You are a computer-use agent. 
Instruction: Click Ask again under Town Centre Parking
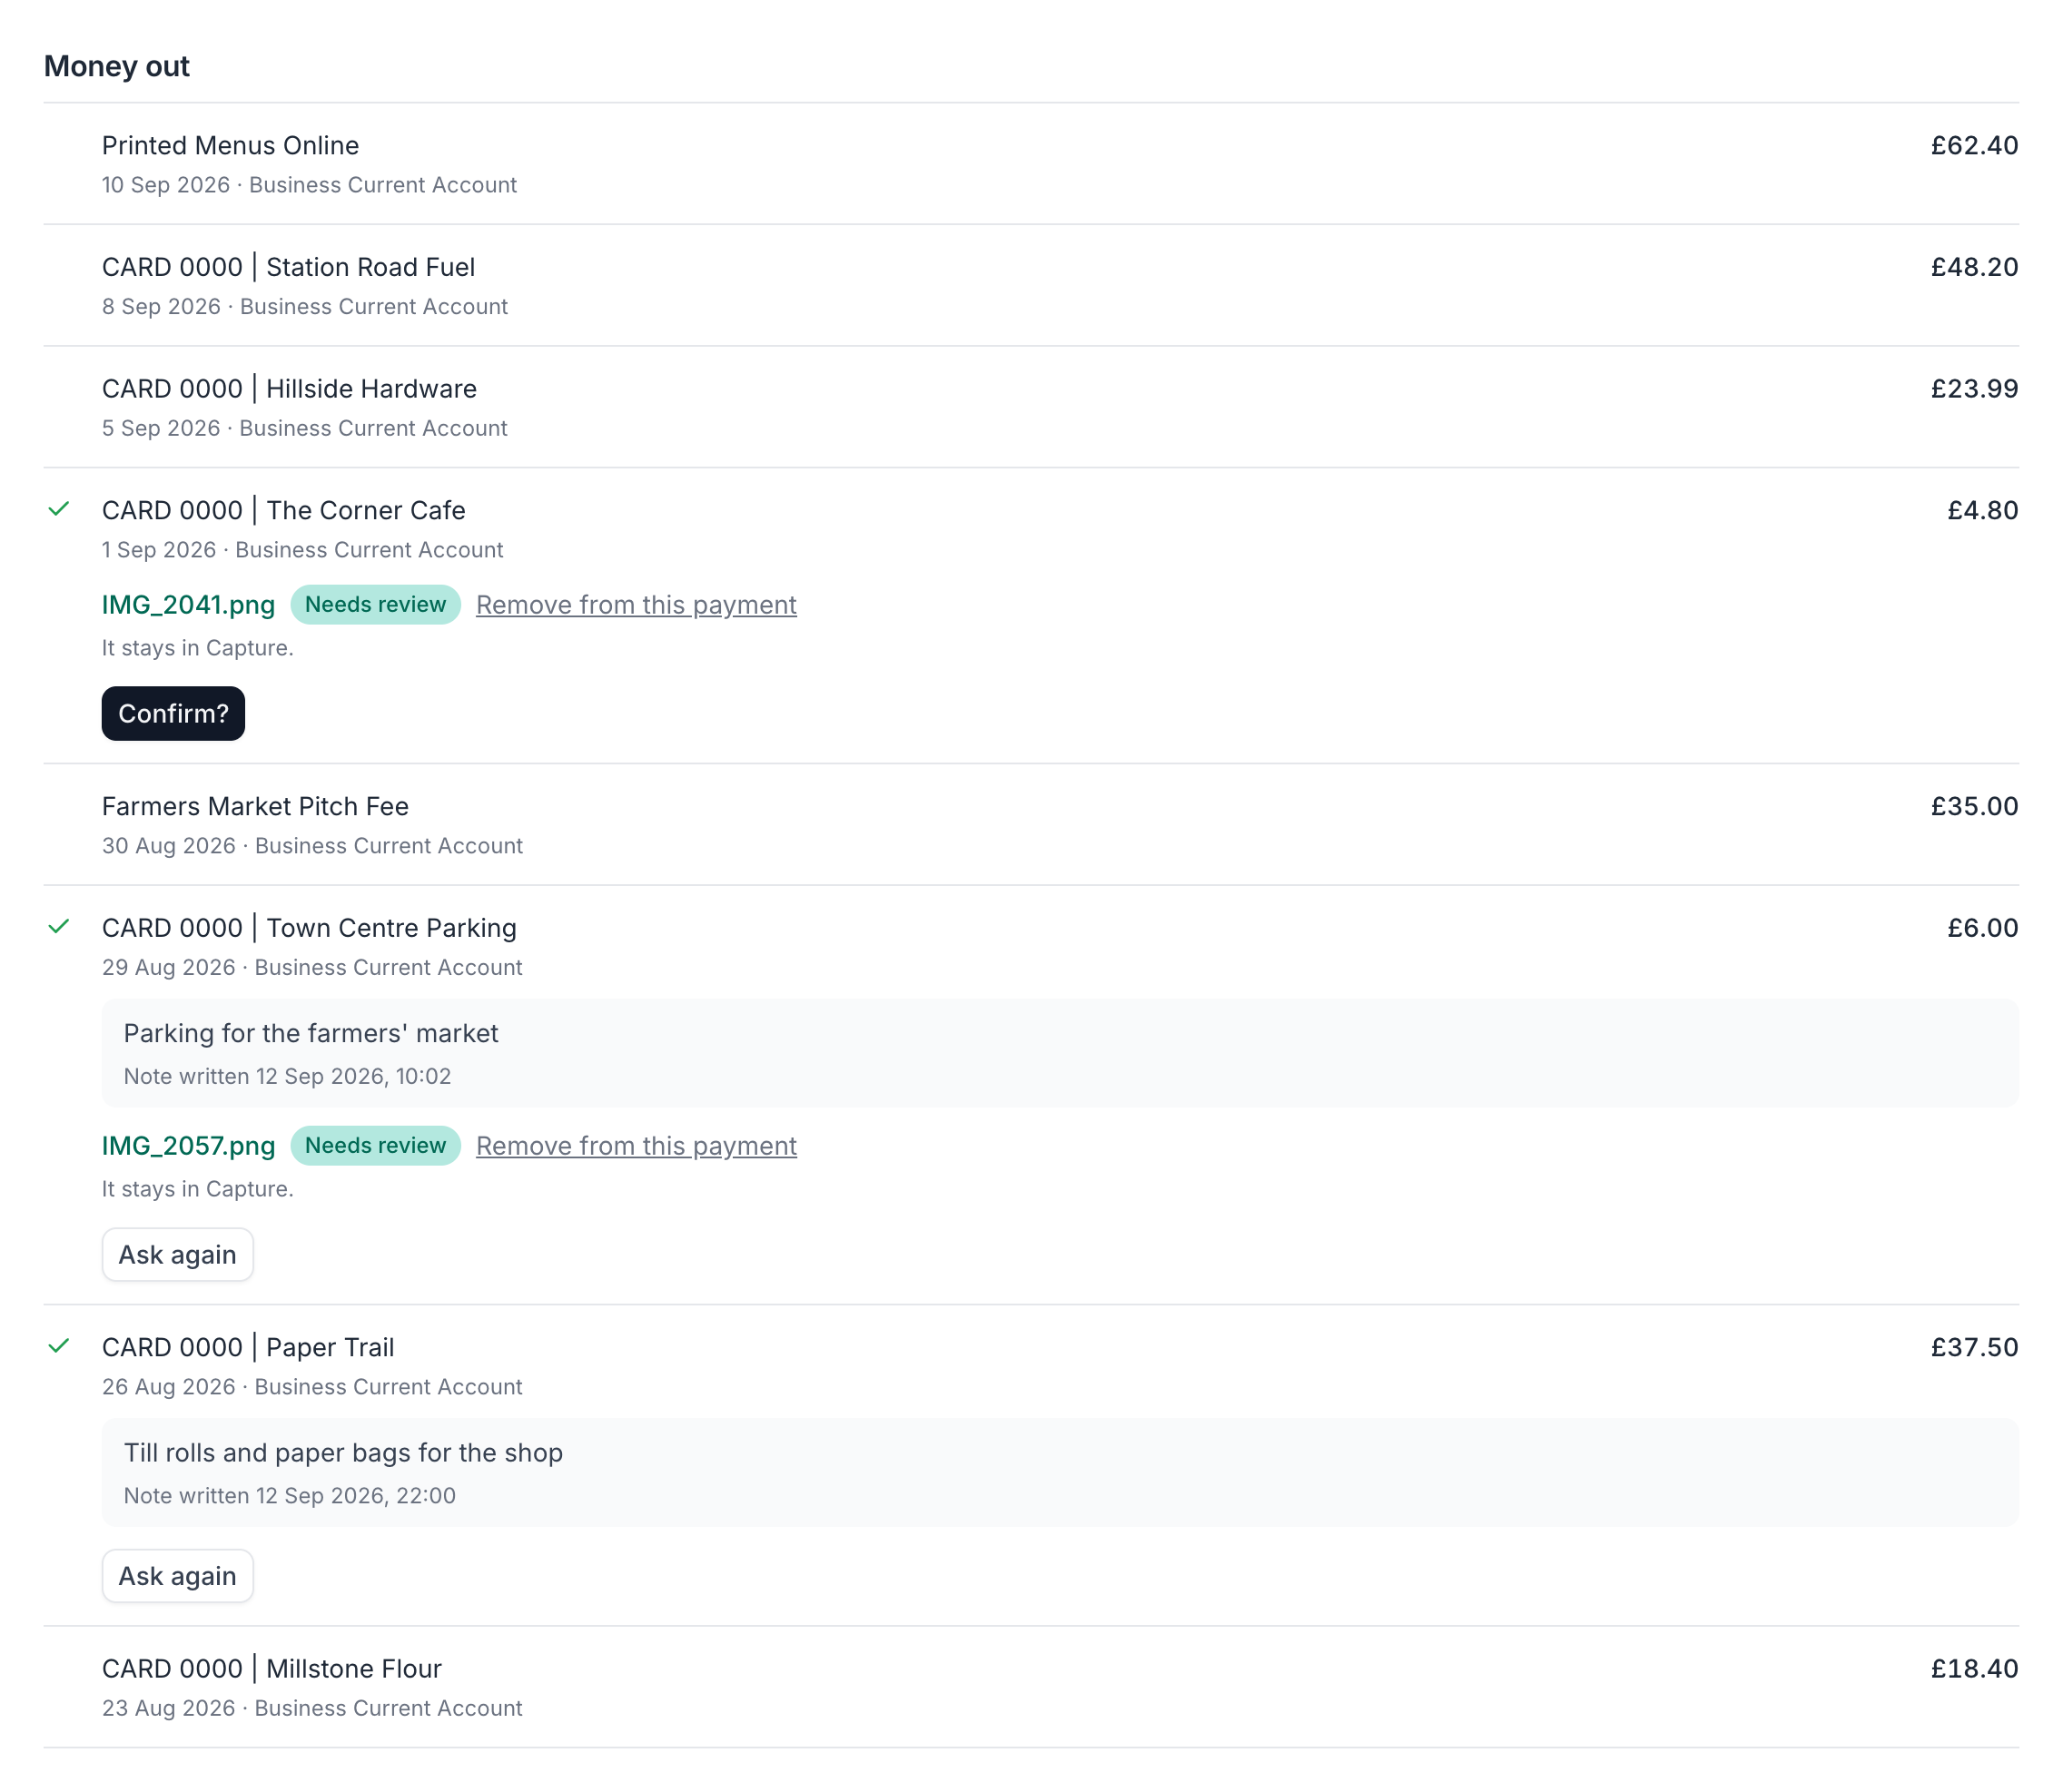[178, 1255]
